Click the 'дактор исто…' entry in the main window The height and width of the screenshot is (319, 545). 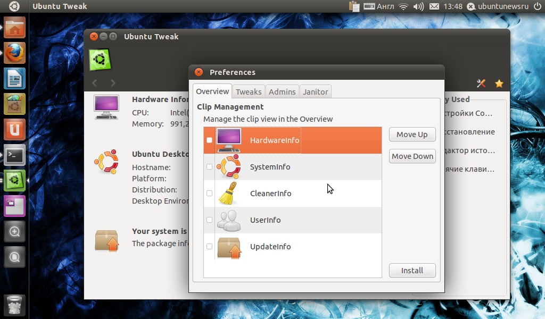click(470, 150)
